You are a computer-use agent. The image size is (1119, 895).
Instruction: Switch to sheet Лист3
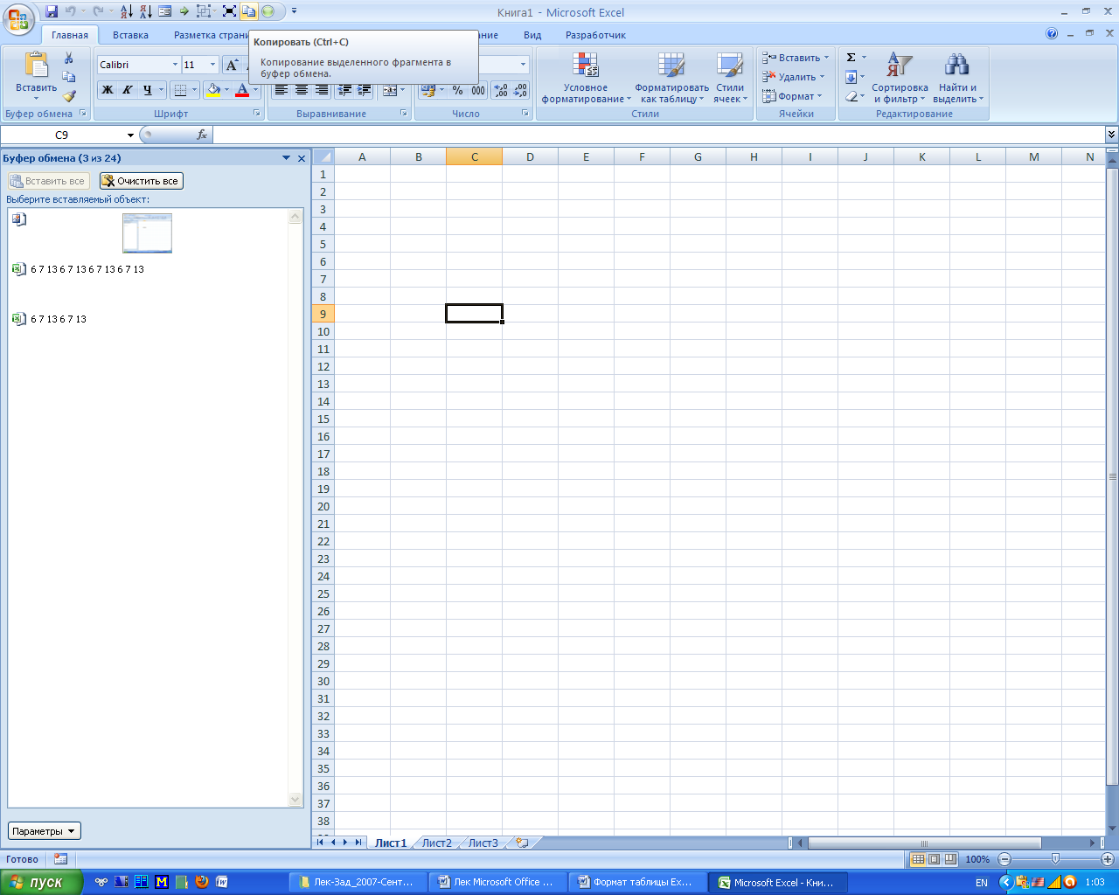(x=483, y=843)
